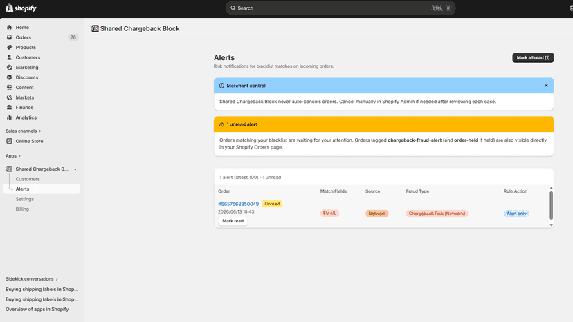This screenshot has width=573, height=322.
Task: Open Overview of apps in Shopify conversation
Action: tap(37, 310)
